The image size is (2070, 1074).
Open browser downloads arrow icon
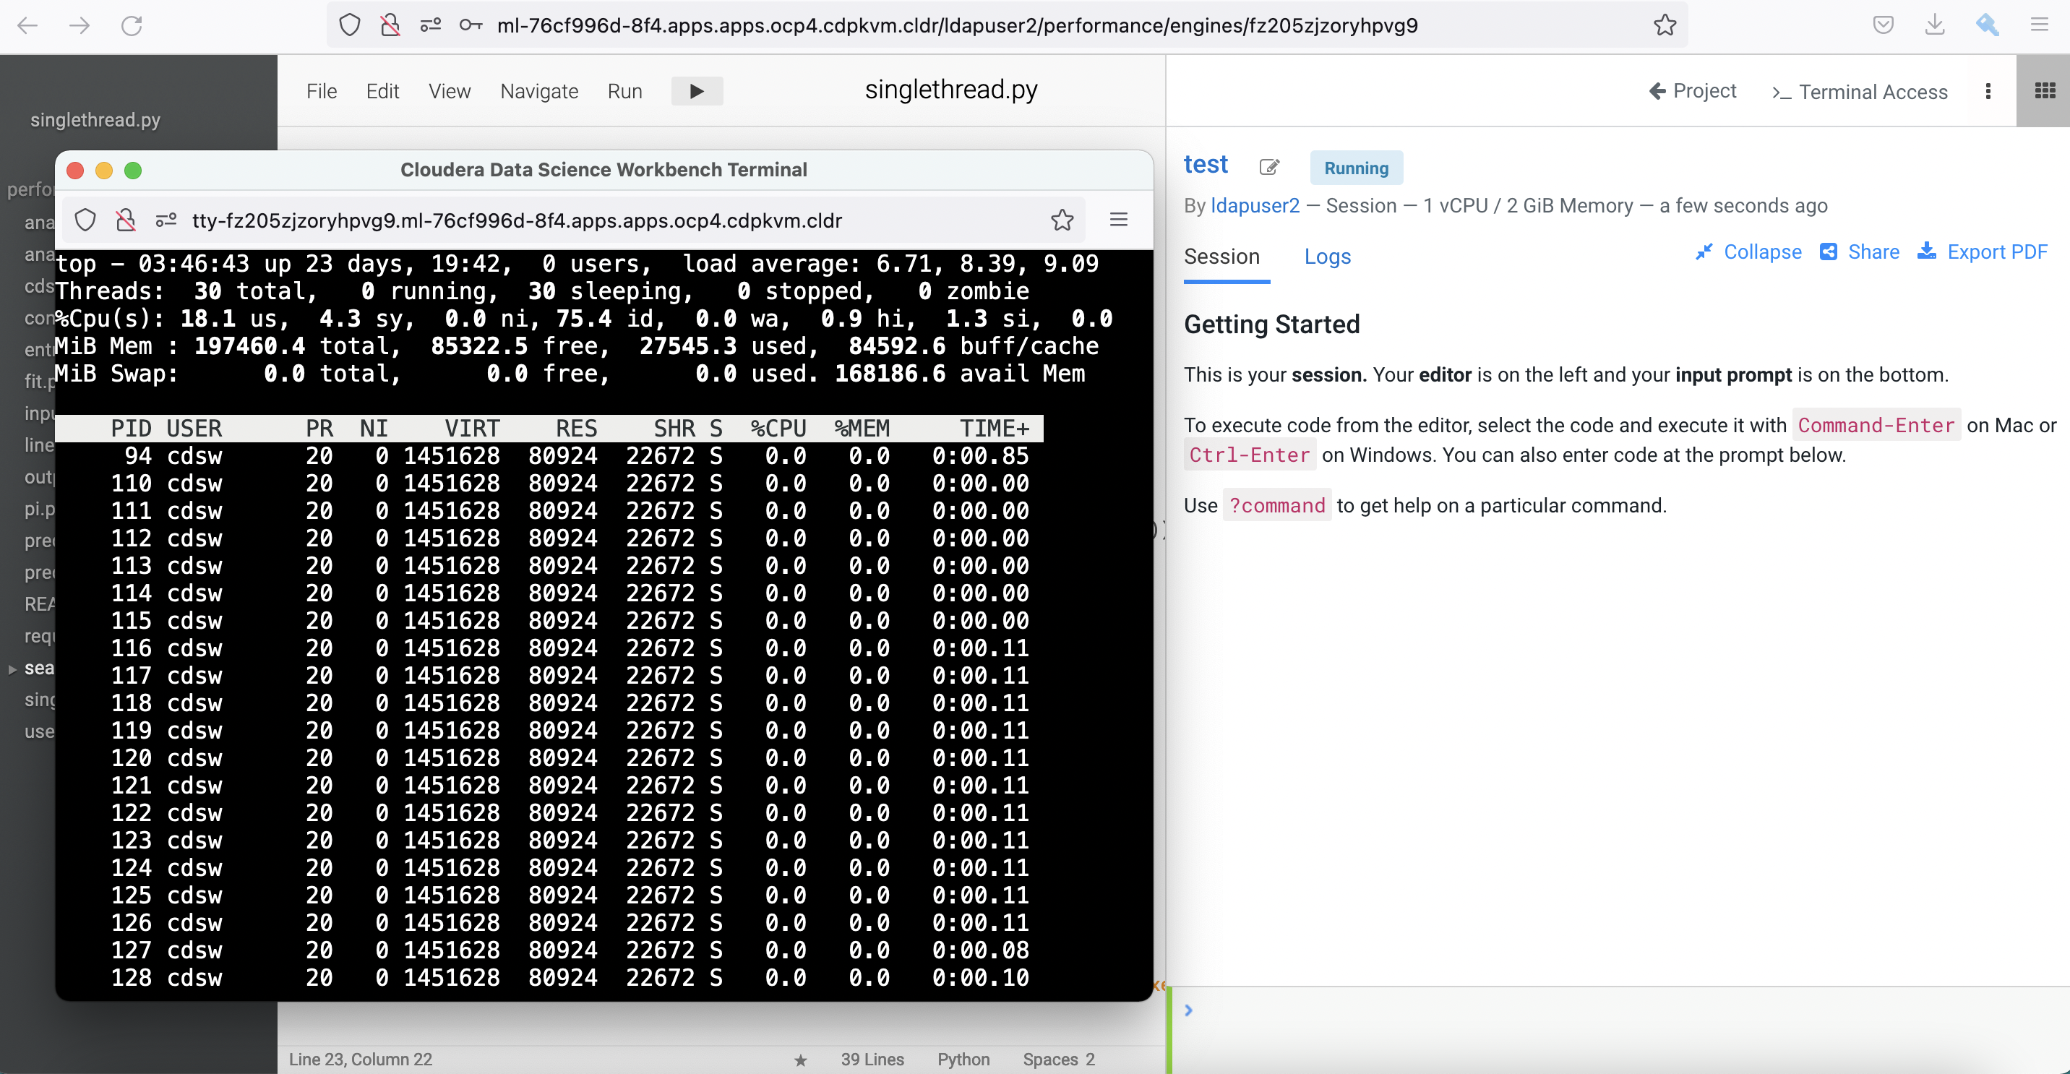click(x=1935, y=25)
